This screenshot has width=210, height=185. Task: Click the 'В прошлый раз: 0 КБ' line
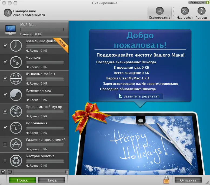[x=131, y=68]
